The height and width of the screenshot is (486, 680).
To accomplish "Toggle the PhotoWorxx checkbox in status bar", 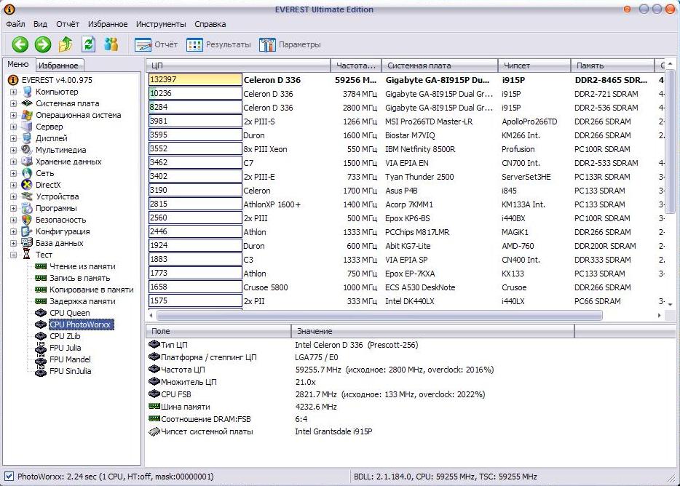I will (x=9, y=477).
